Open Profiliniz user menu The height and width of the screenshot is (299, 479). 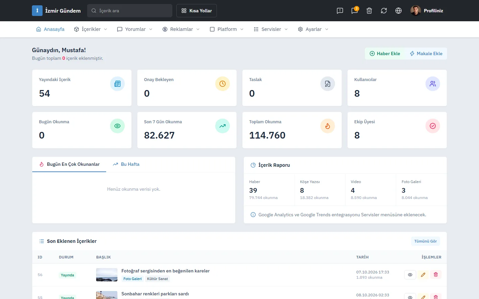tap(427, 11)
